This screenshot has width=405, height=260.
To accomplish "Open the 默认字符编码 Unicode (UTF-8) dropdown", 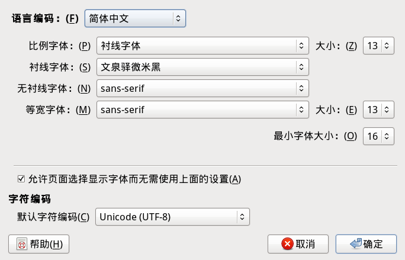I will (172, 217).
